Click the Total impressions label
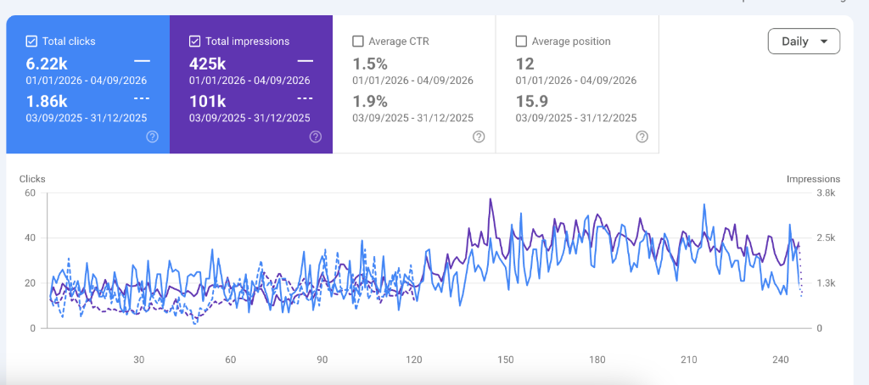869x385 pixels. click(247, 41)
